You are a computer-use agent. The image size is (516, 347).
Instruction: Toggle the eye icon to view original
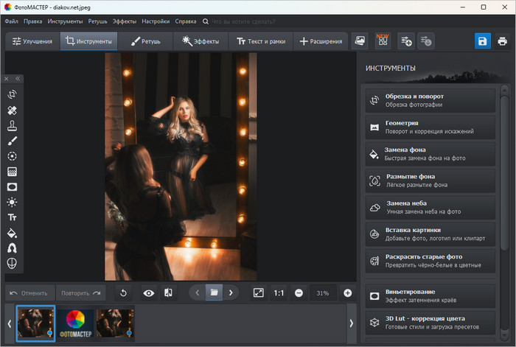pos(149,292)
